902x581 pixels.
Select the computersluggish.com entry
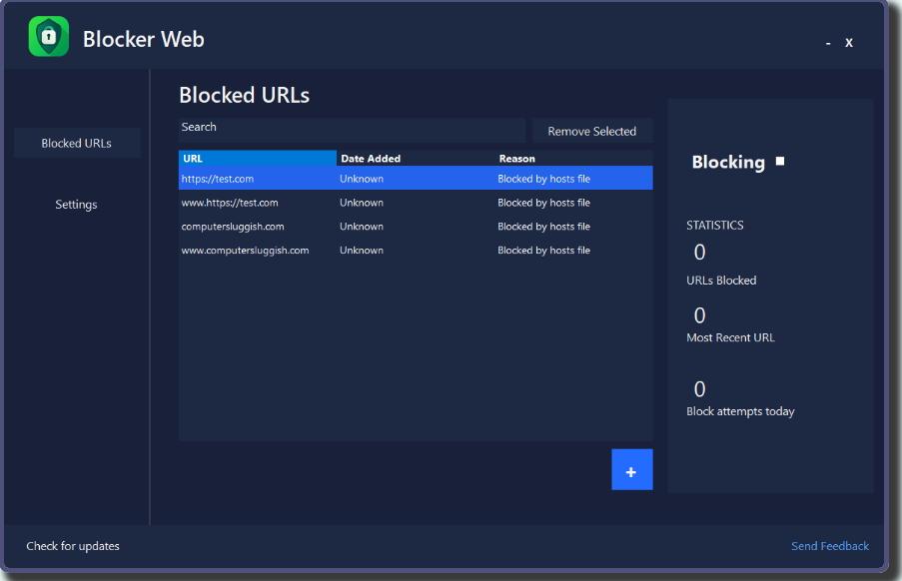coord(257,226)
